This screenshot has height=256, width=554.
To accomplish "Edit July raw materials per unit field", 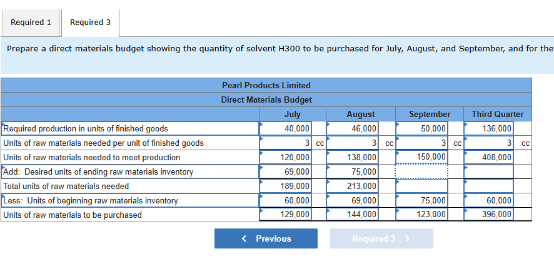I will click(x=286, y=143).
